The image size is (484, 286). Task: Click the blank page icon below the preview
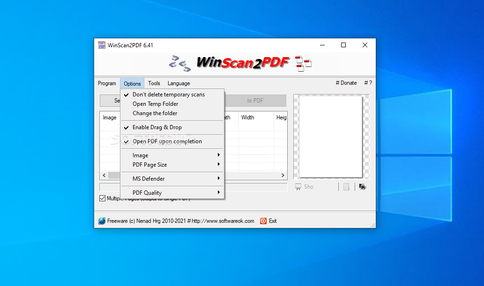coord(346,187)
